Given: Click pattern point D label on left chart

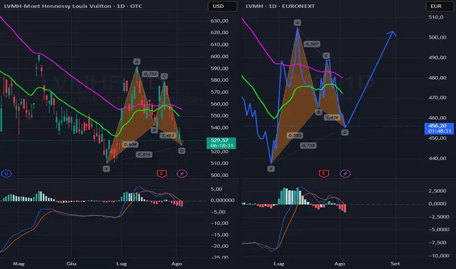Looking at the screenshot, I should (x=182, y=151).
